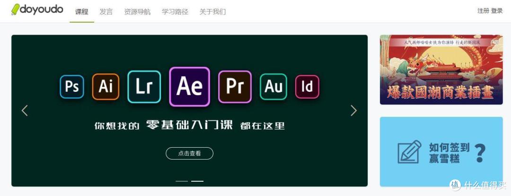Select the InDesign Id icon
The image size is (511, 196).
[308, 87]
